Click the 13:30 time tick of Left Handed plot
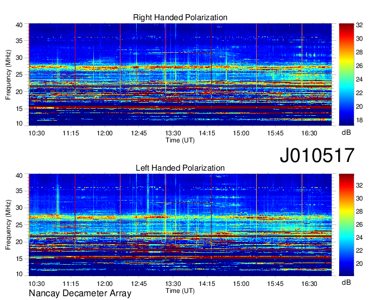Viewport: 369px width, 300px height. click(173, 284)
